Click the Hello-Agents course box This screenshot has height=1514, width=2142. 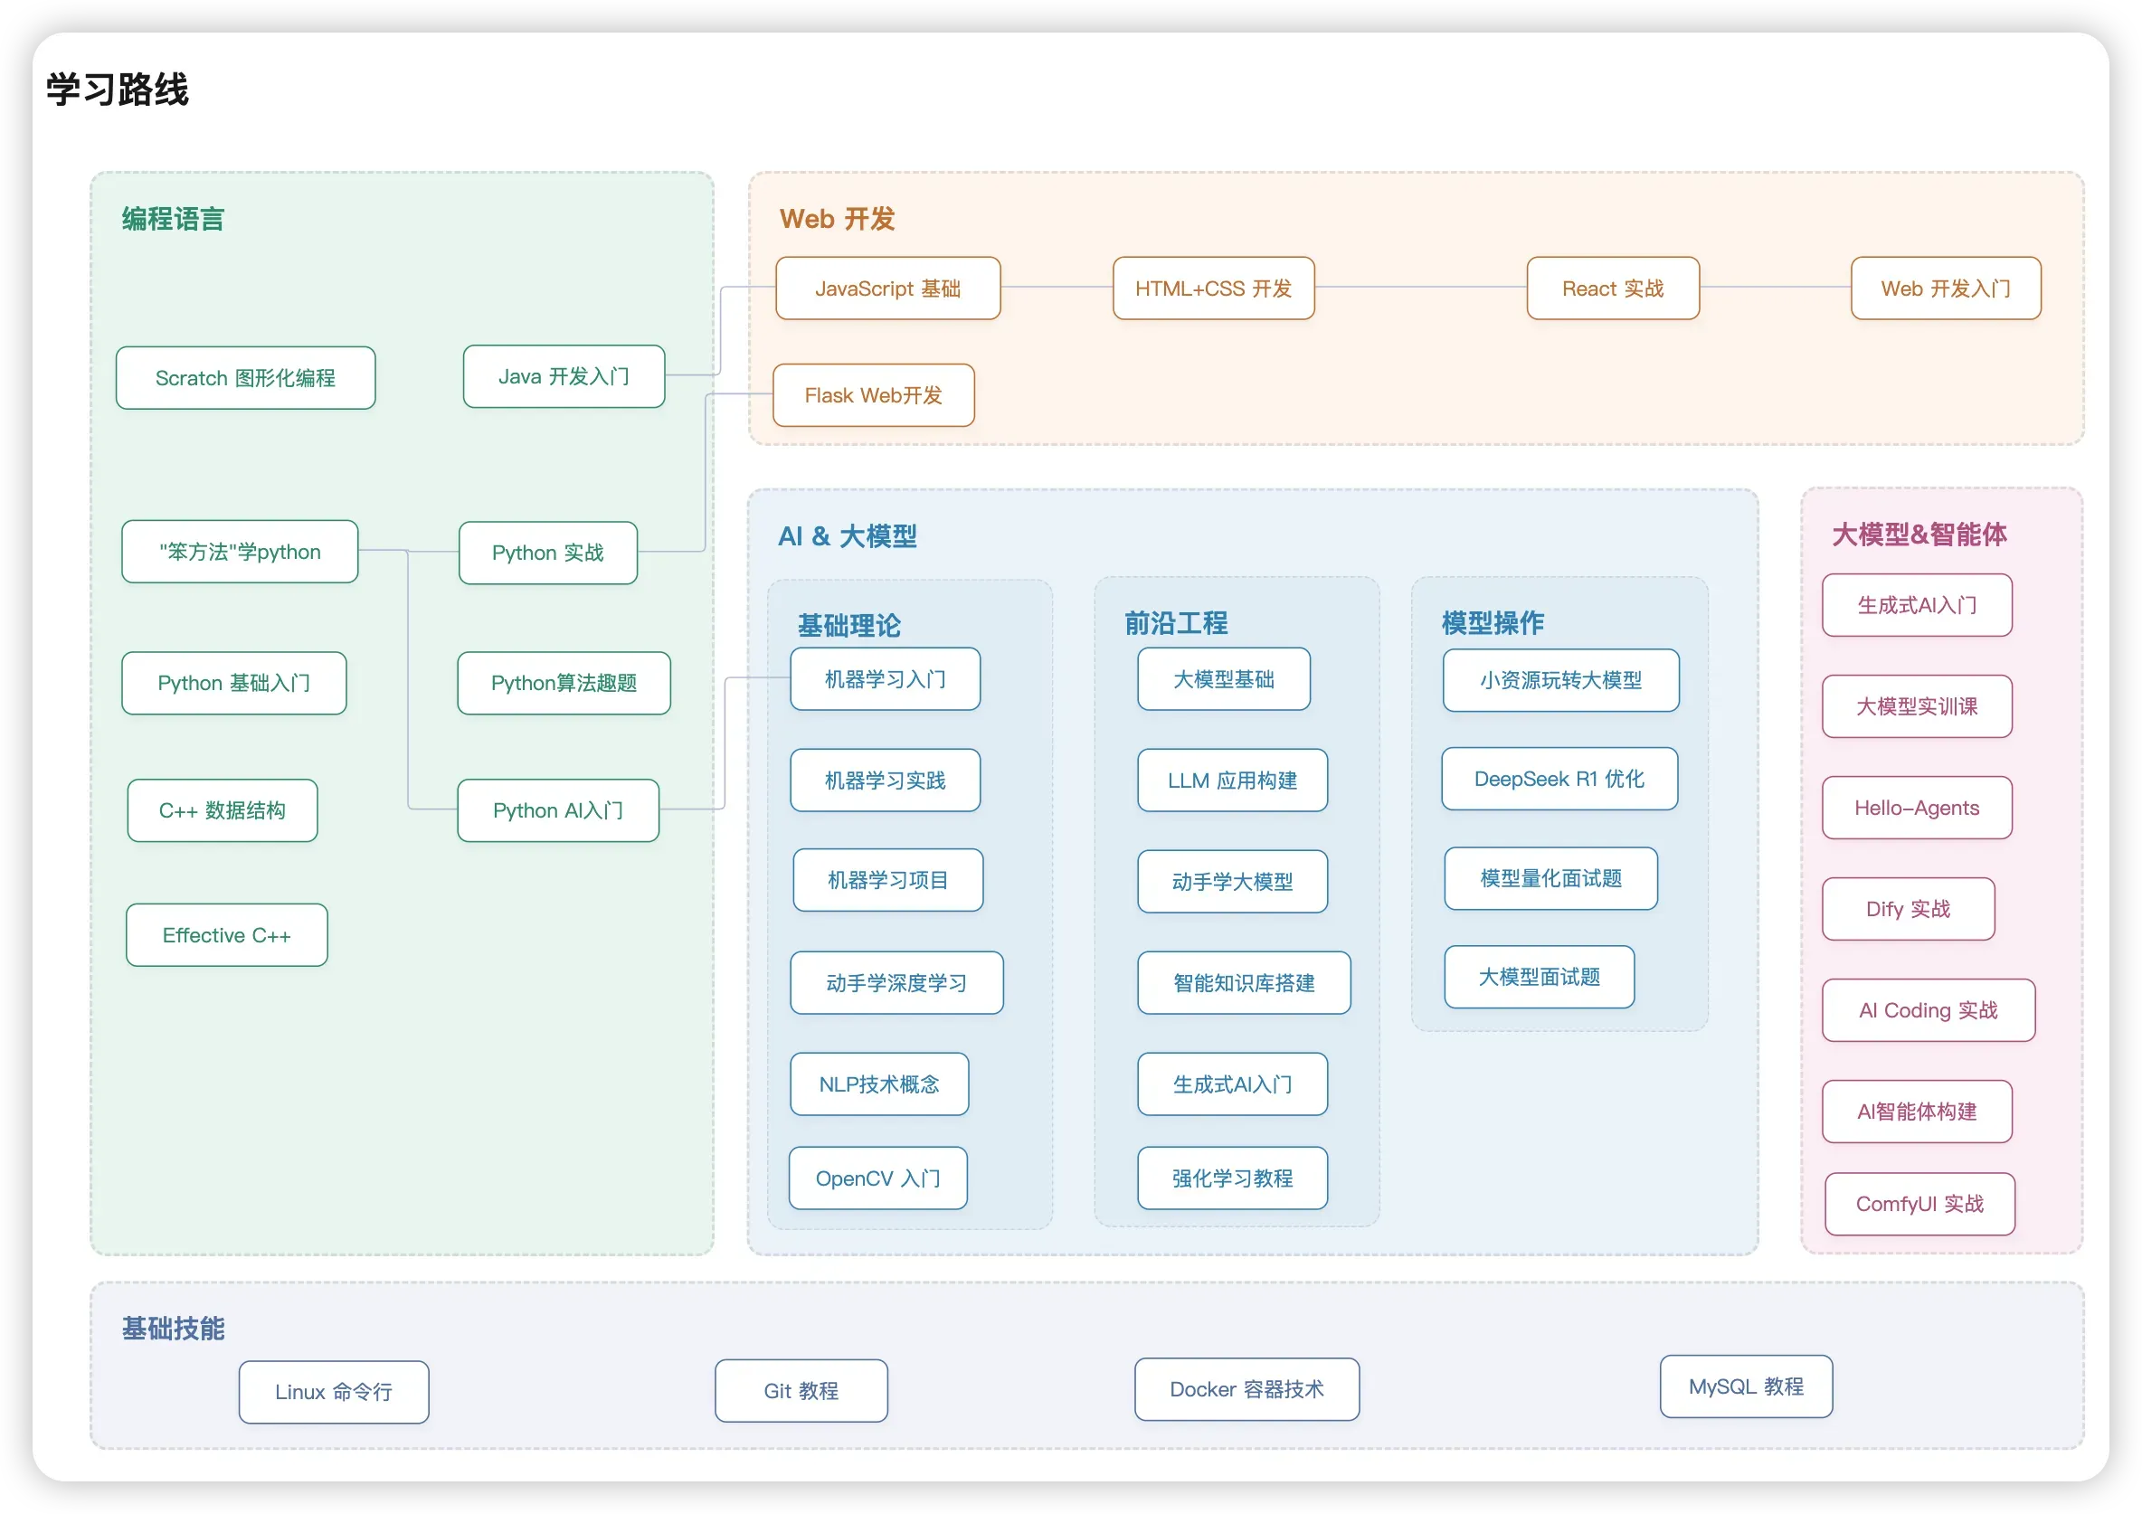pyautogui.click(x=1916, y=808)
